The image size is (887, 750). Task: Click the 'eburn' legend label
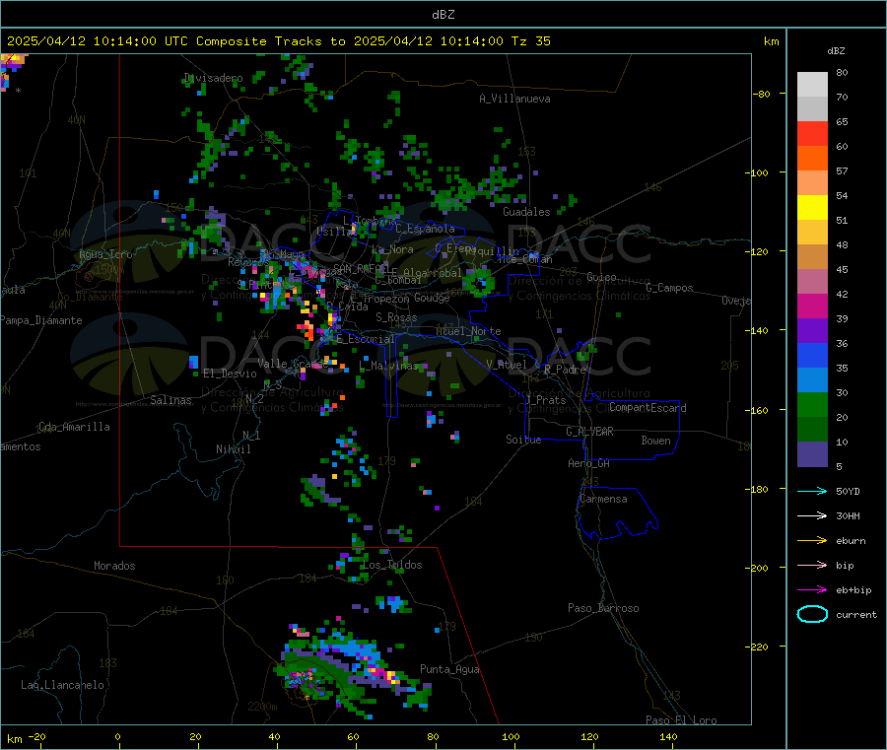[x=851, y=541]
